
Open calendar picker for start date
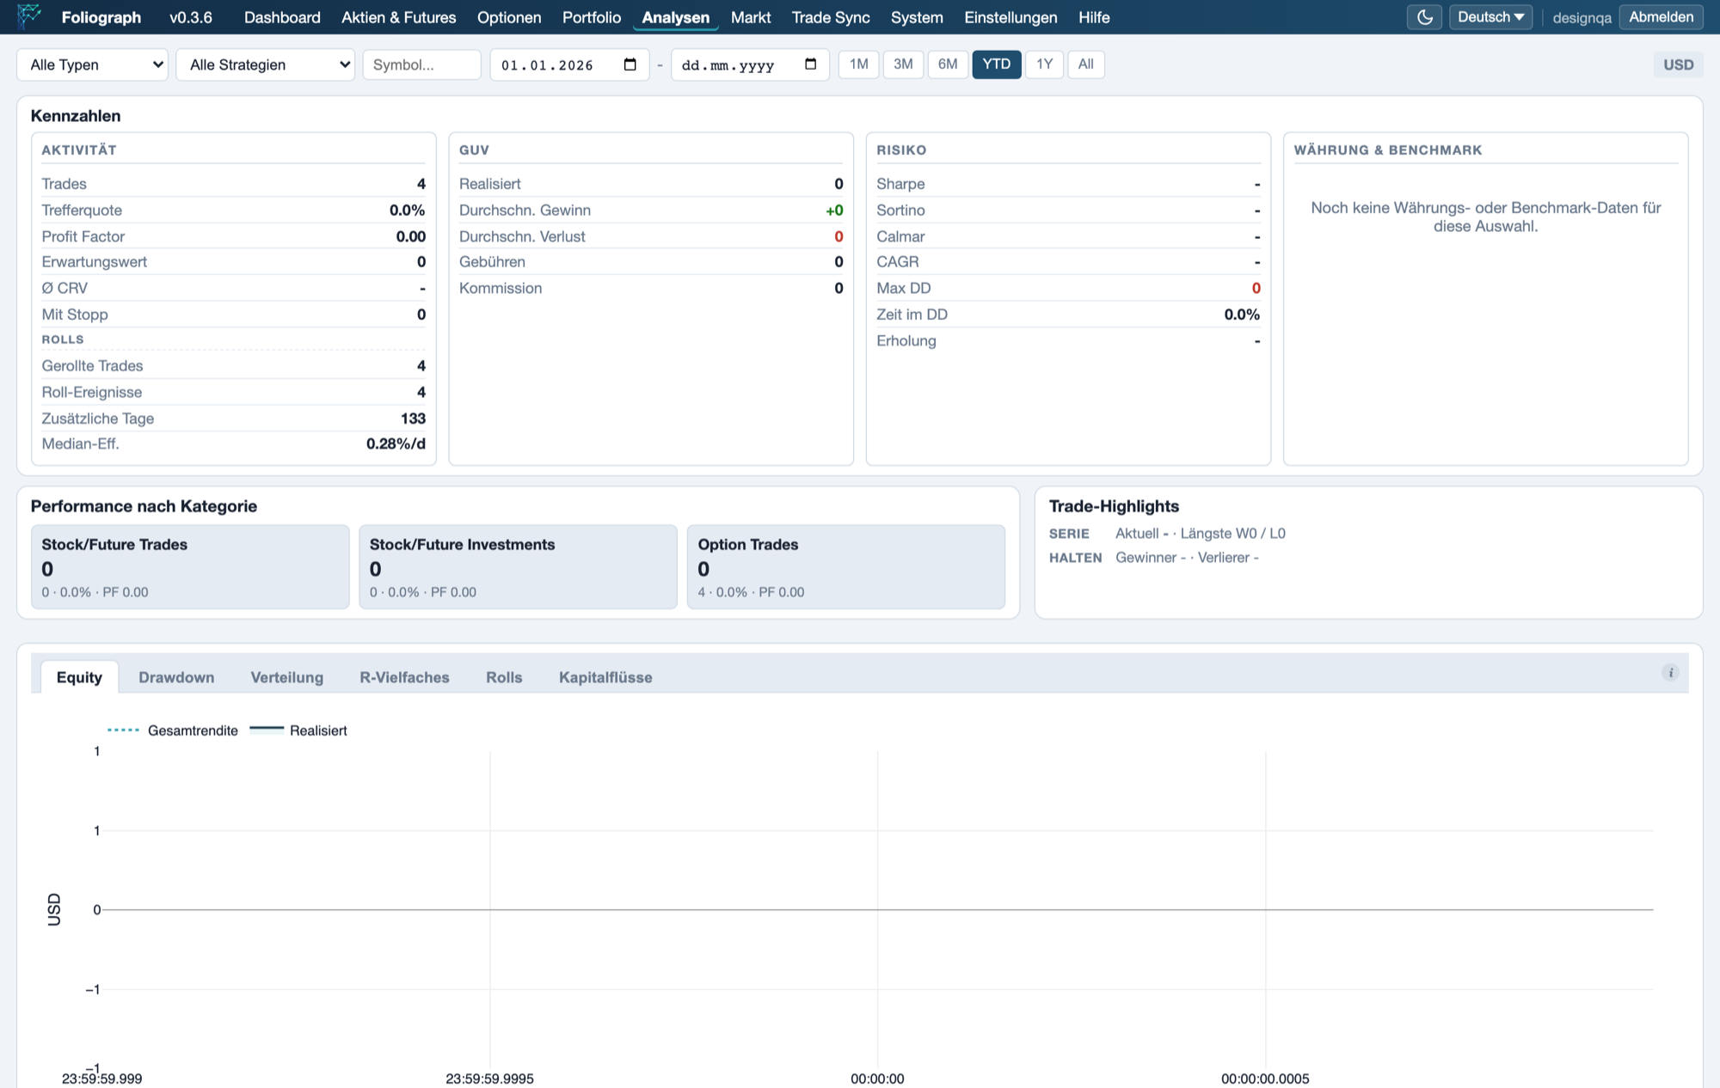[x=630, y=64]
